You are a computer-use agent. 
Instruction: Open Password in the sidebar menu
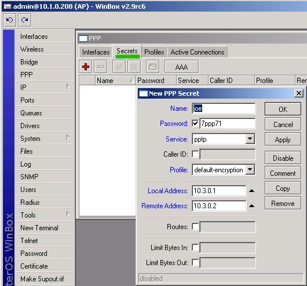[45, 253]
